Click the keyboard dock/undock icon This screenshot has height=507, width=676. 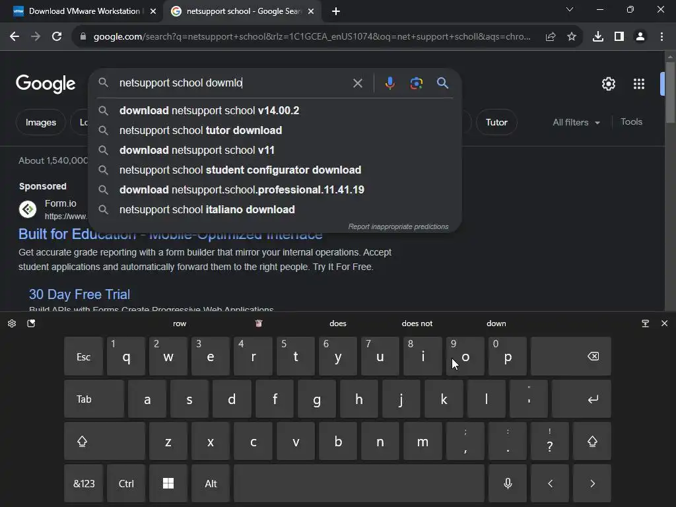(x=646, y=323)
